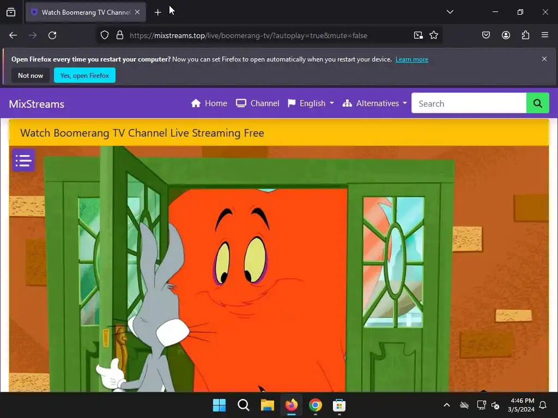This screenshot has height=418, width=558.
Task: Click the Boomerang cartoon video player
Action: point(279,269)
